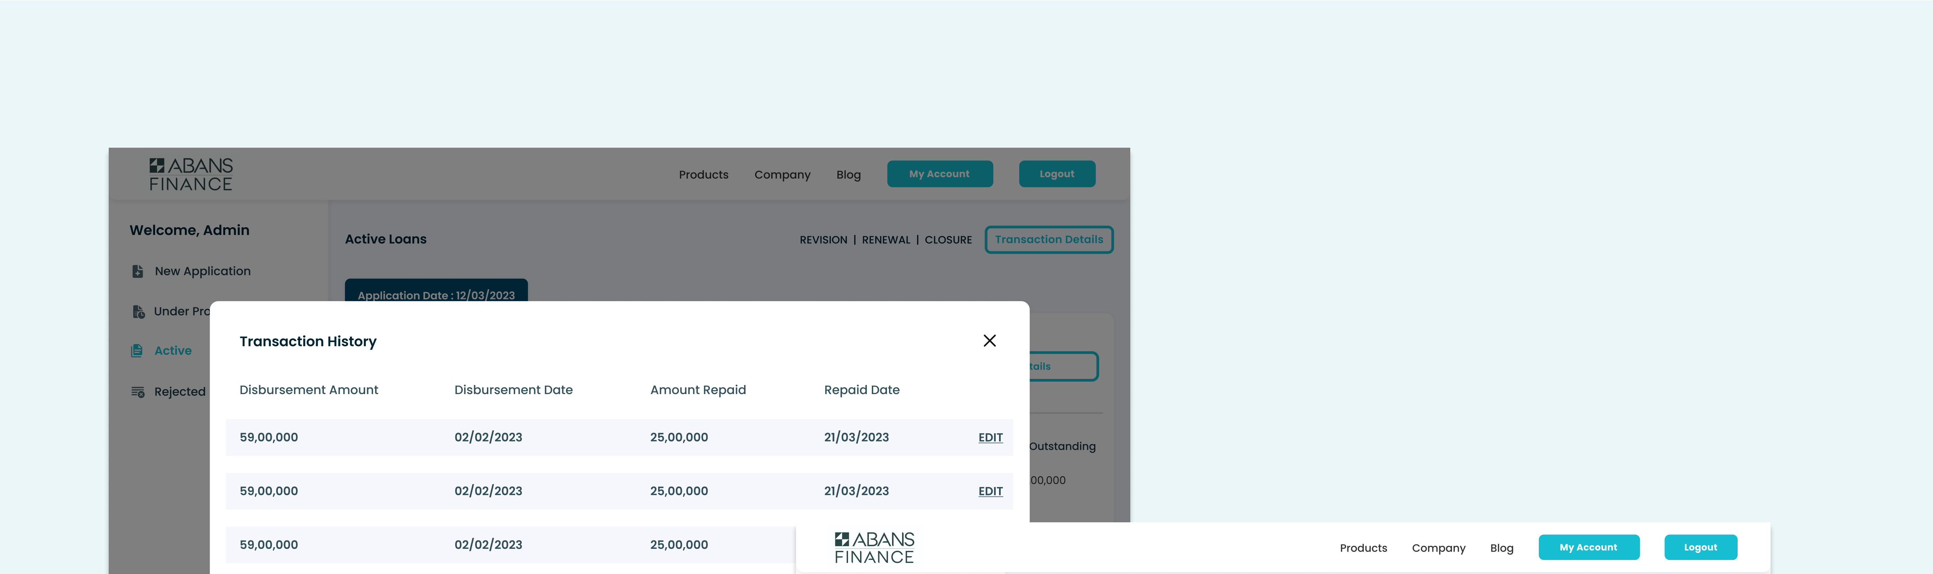Click the Rejected list icon
Image resolution: width=1933 pixels, height=574 pixels.
coord(138,392)
